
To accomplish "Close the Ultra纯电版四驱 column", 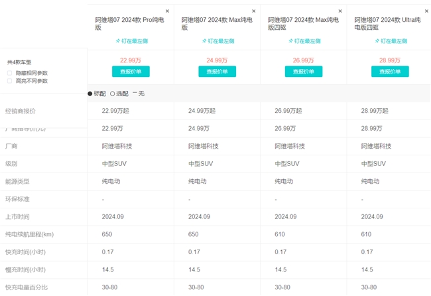I will [x=426, y=11].
